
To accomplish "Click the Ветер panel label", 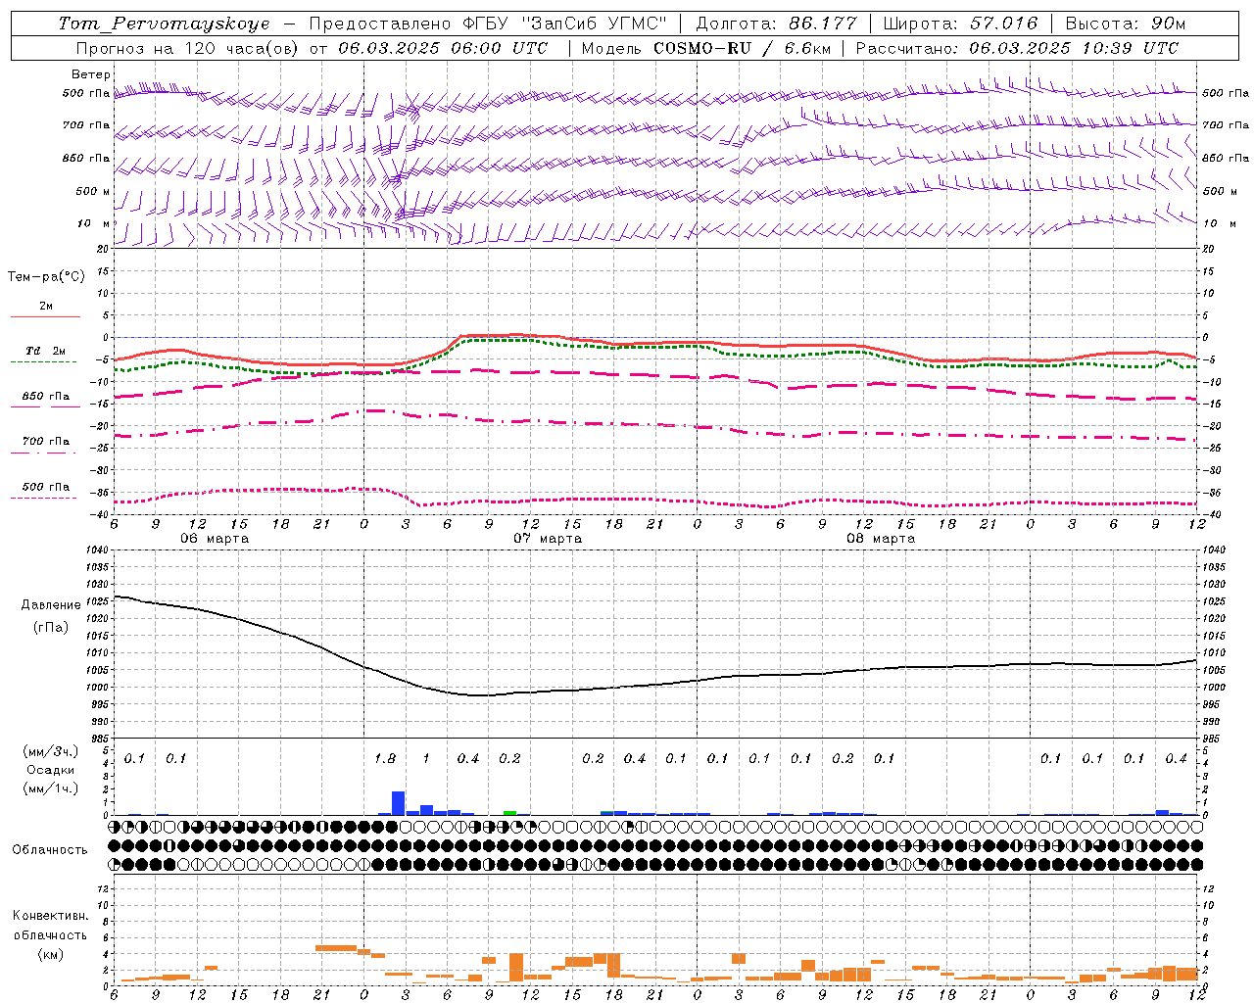I will (x=90, y=74).
